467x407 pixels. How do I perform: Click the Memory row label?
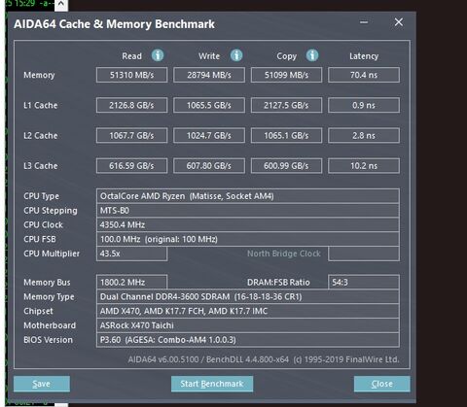[x=39, y=75]
